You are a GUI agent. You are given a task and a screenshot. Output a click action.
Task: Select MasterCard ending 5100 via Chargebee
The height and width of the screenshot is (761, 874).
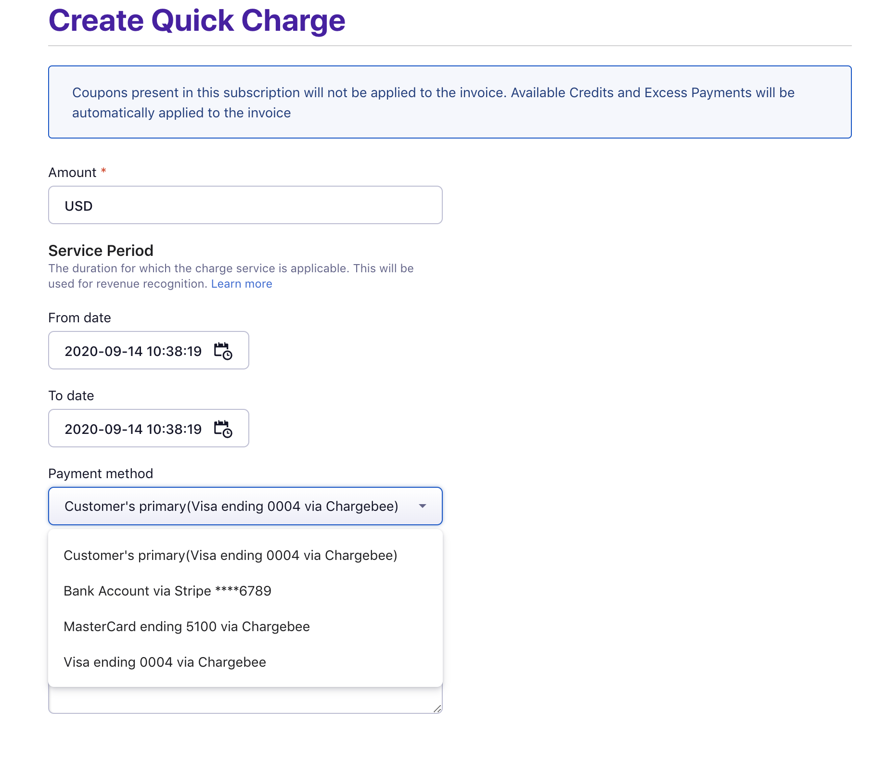[245, 626]
